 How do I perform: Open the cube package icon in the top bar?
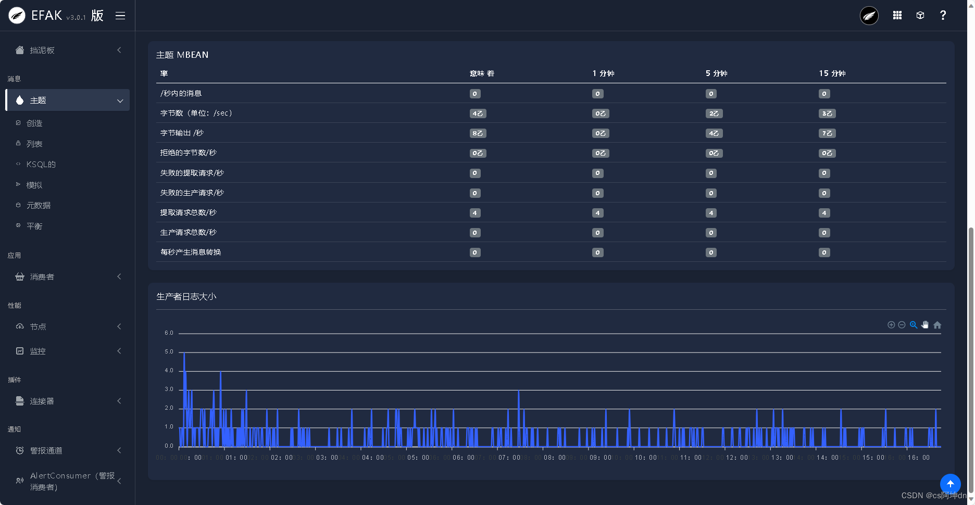(920, 15)
